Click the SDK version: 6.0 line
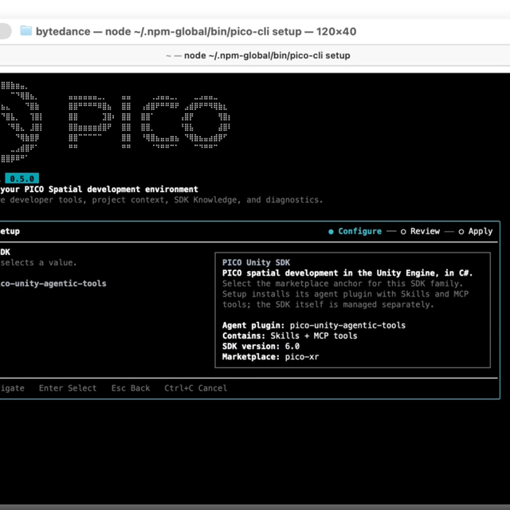The height and width of the screenshot is (510, 510). 261,346
